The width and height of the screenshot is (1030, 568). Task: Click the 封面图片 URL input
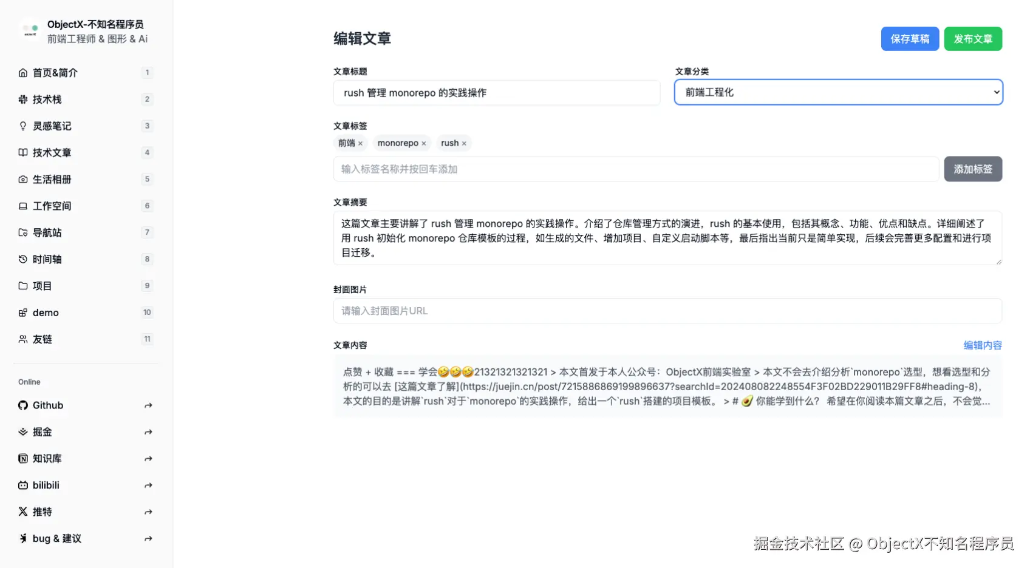pos(667,311)
